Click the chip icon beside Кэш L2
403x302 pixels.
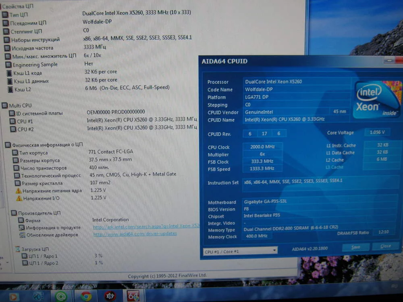point(10,89)
